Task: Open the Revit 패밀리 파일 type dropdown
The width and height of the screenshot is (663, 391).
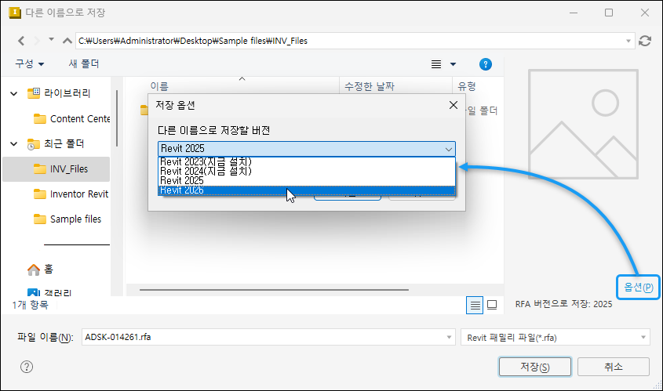Action: (x=556, y=338)
